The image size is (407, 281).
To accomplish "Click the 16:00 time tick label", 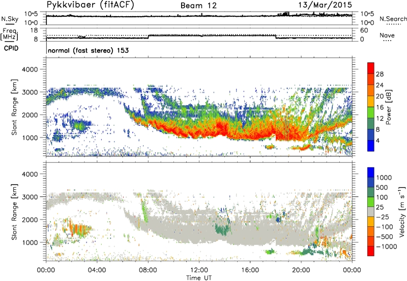I will (x=250, y=270).
